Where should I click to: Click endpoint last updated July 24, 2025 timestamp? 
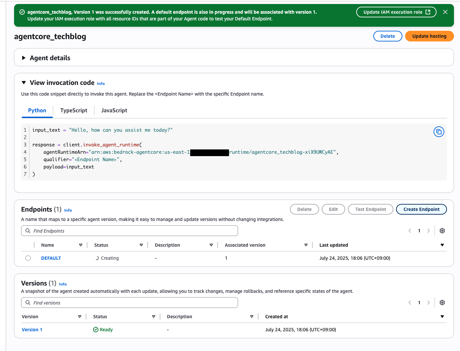click(x=355, y=258)
